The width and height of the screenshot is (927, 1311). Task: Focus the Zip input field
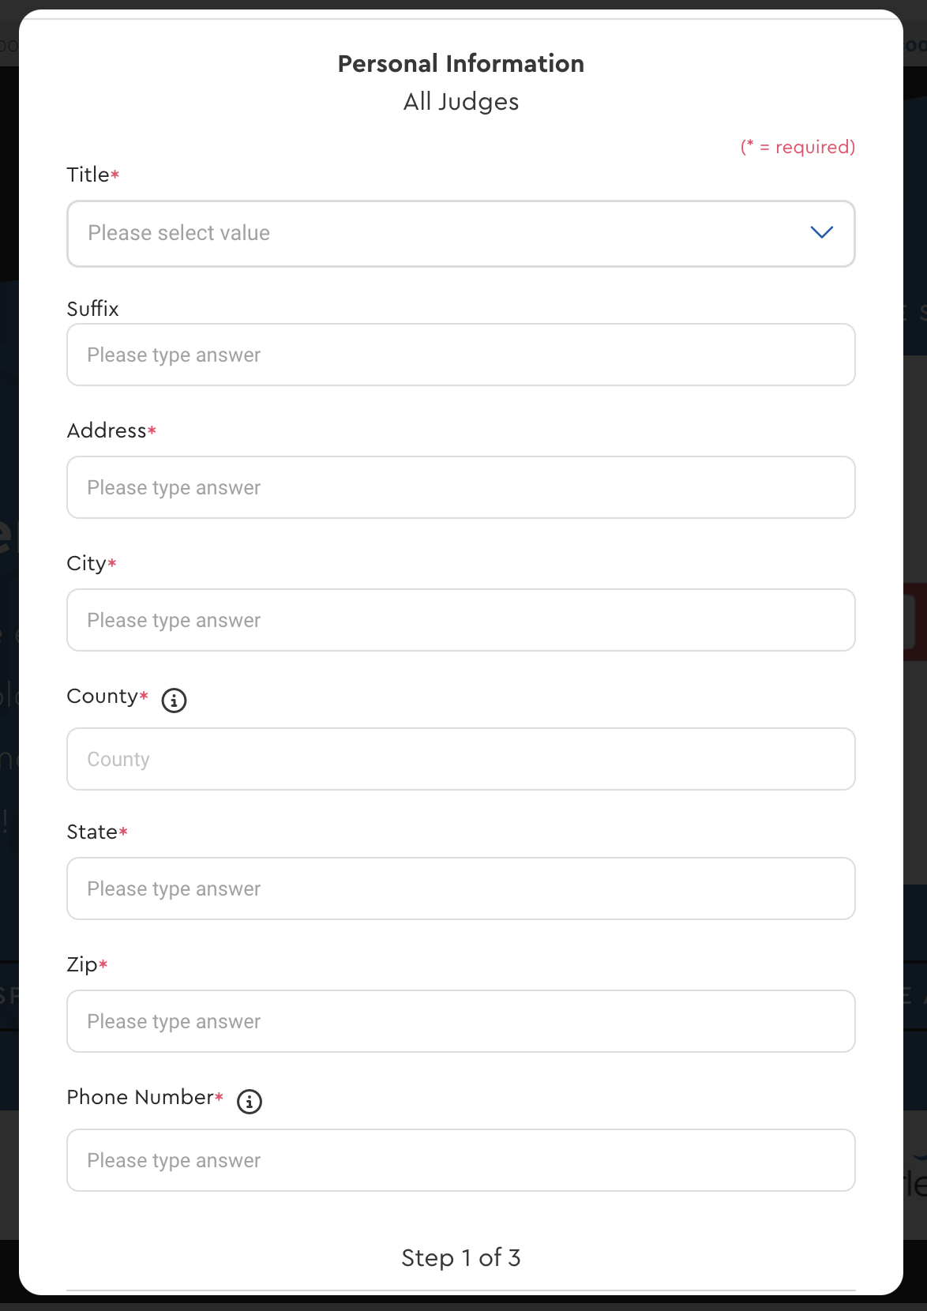461,1021
